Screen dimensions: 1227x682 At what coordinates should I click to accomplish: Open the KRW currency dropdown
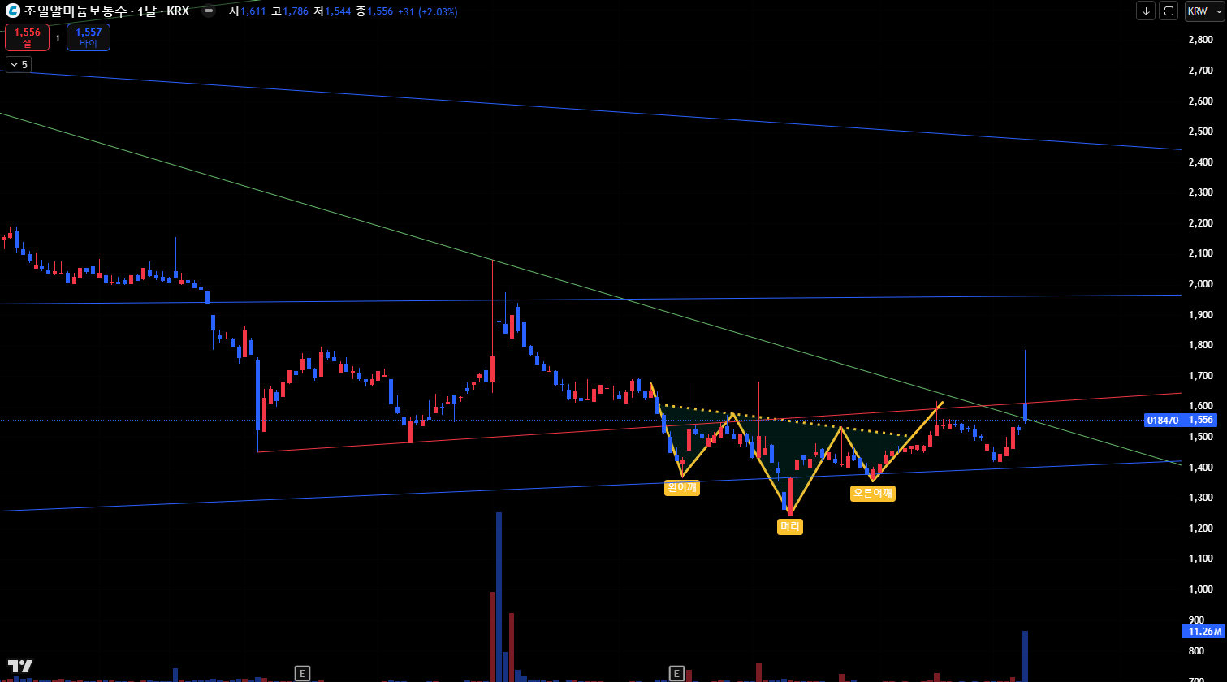point(1205,11)
